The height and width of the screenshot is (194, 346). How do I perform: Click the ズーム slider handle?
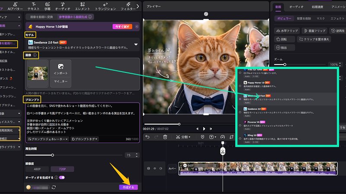(285, 64)
